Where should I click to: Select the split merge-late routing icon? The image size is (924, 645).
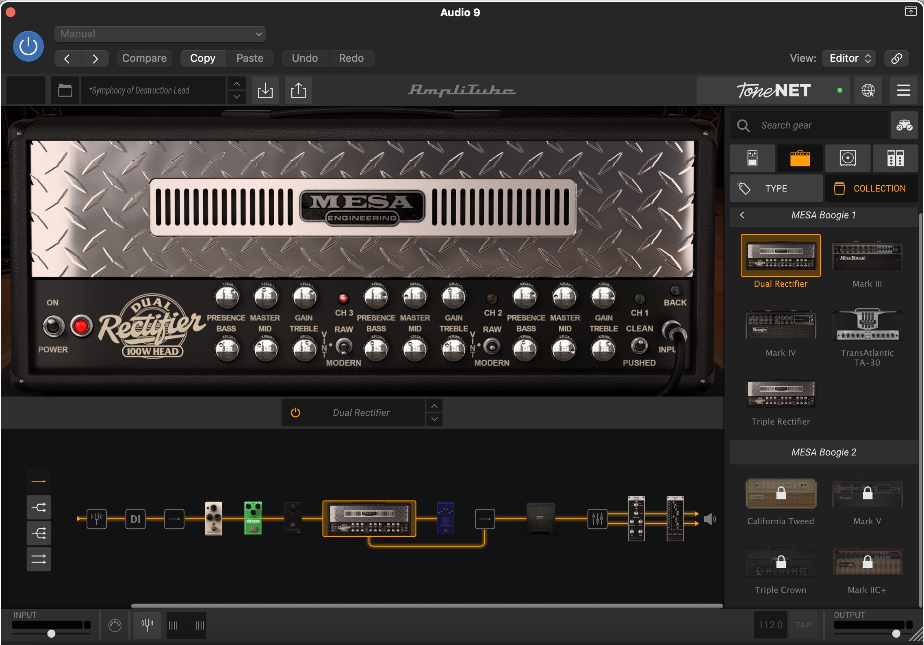point(39,534)
